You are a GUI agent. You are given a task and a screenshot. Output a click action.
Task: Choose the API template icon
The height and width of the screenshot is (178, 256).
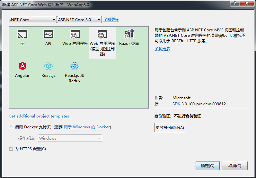tap(49, 34)
